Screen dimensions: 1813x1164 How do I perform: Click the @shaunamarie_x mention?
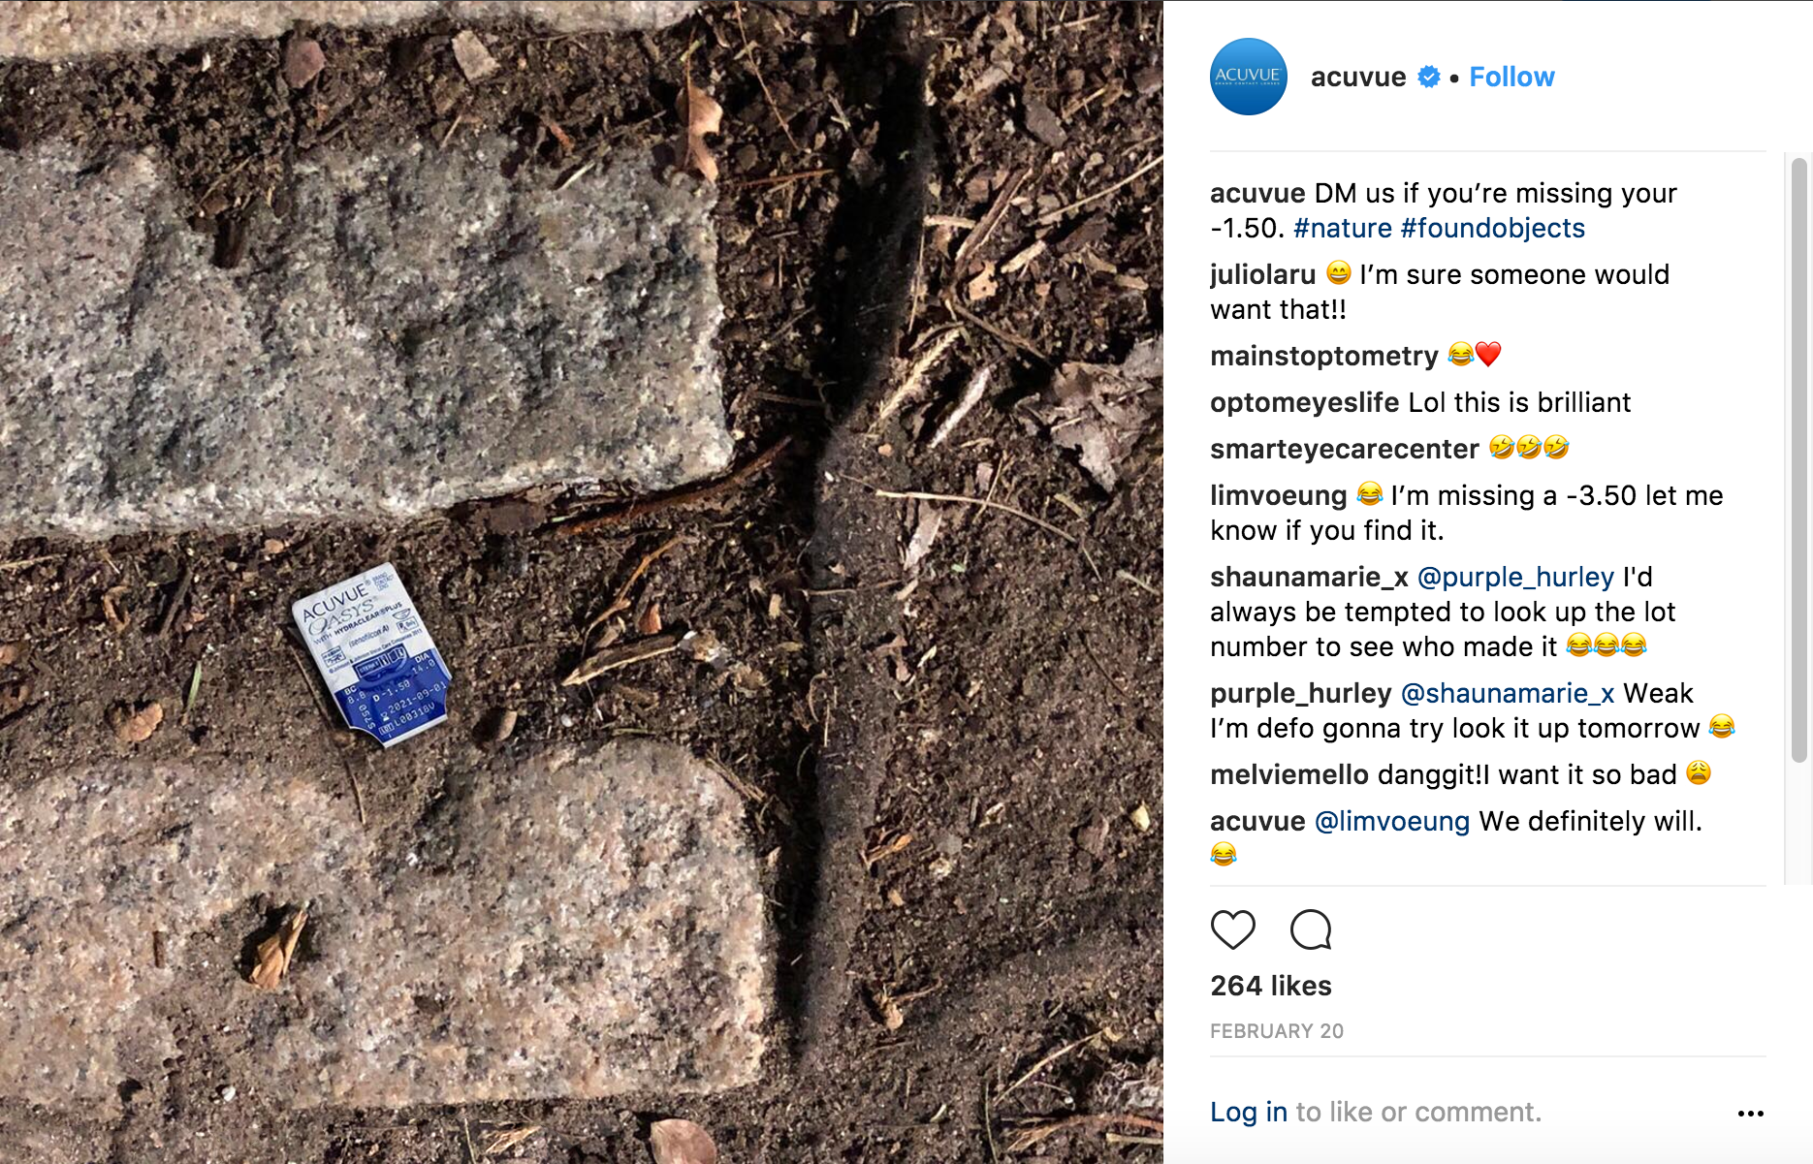click(1508, 693)
